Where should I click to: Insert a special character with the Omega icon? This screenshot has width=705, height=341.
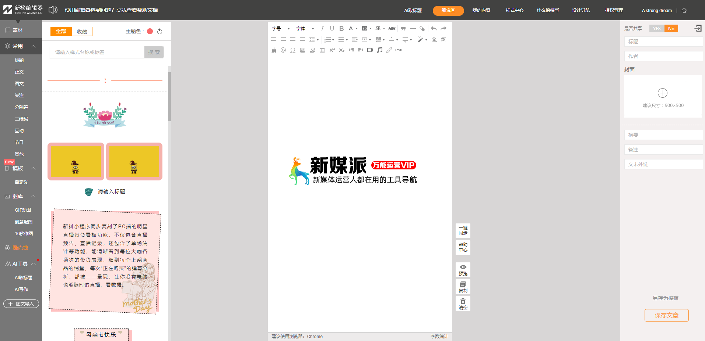293,50
